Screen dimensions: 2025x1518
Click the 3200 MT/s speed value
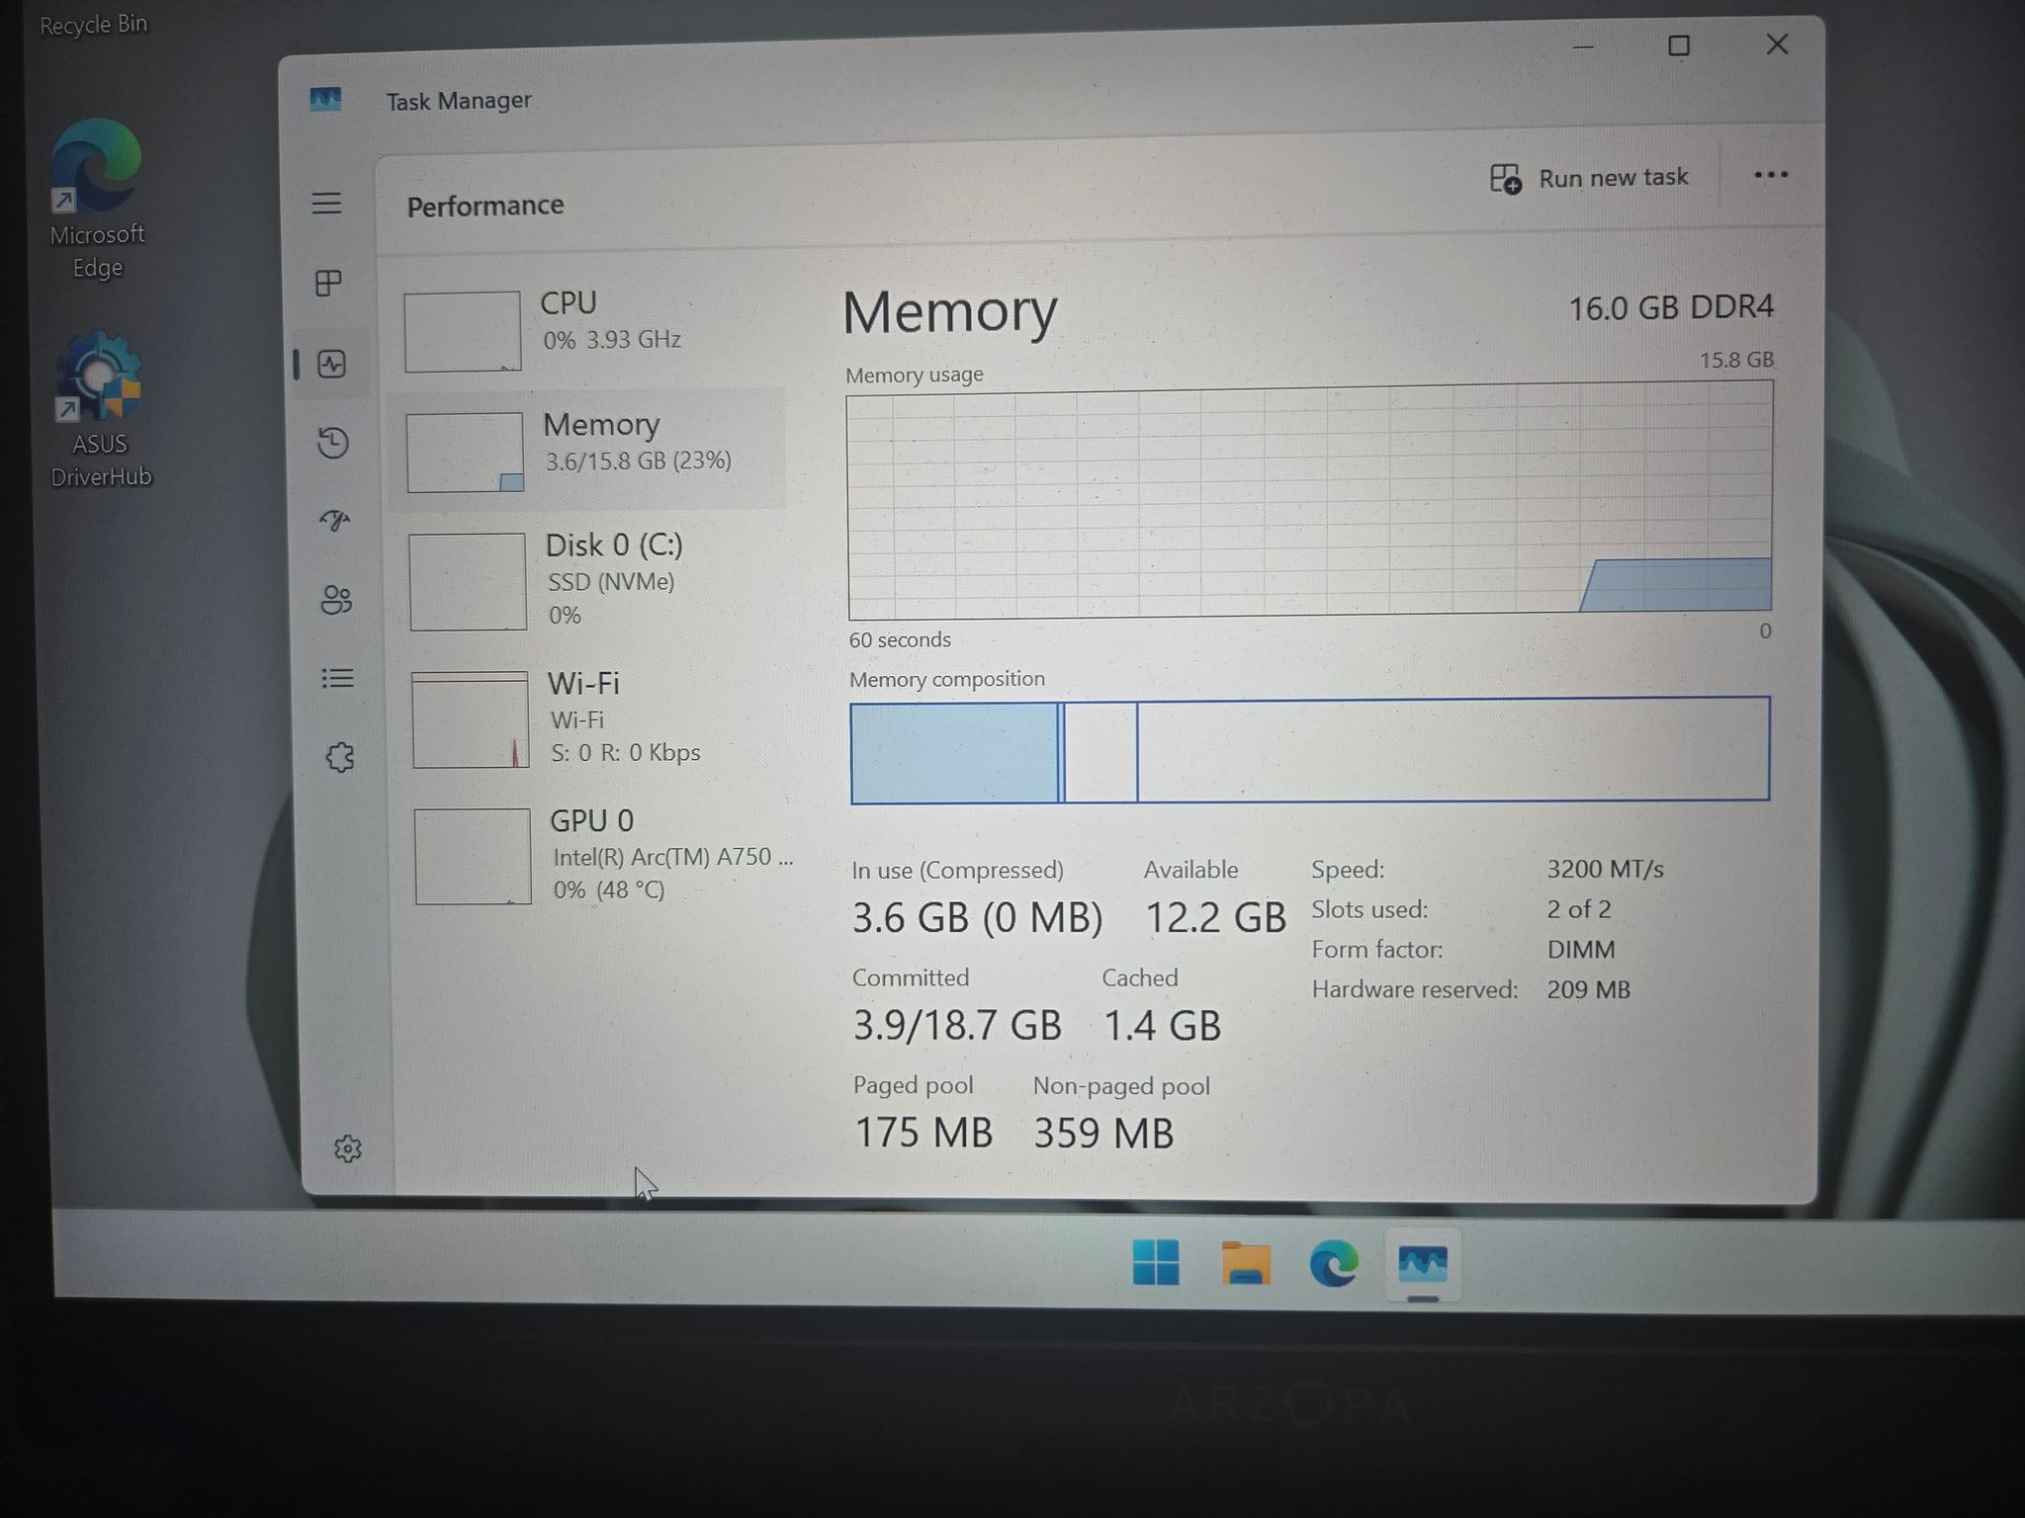pos(1605,870)
